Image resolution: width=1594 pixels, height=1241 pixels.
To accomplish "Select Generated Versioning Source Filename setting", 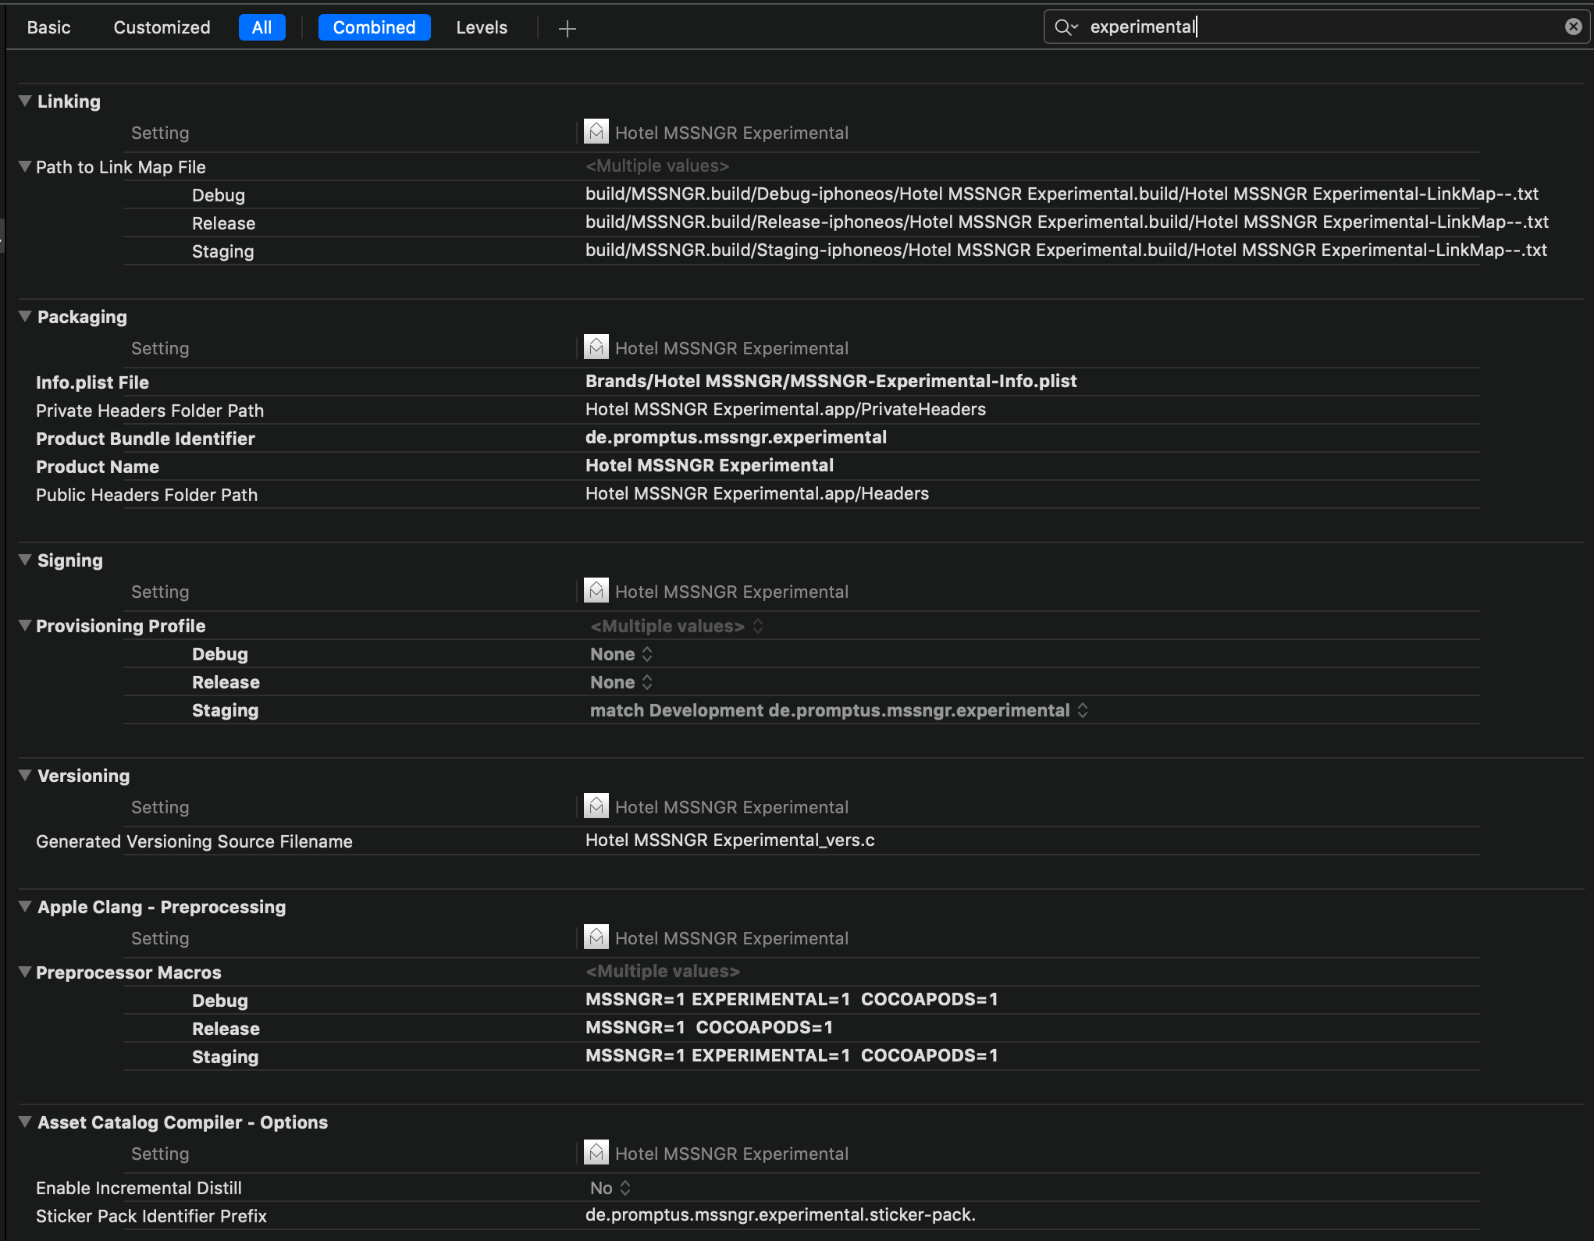I will coord(194,841).
